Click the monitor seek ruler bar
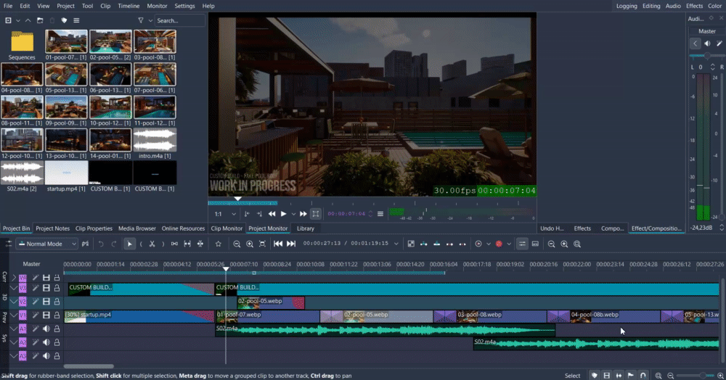 pos(372,202)
